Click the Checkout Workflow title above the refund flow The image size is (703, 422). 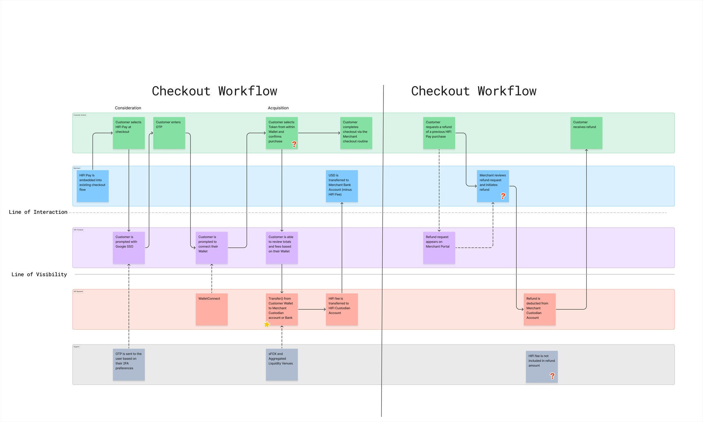[474, 91]
